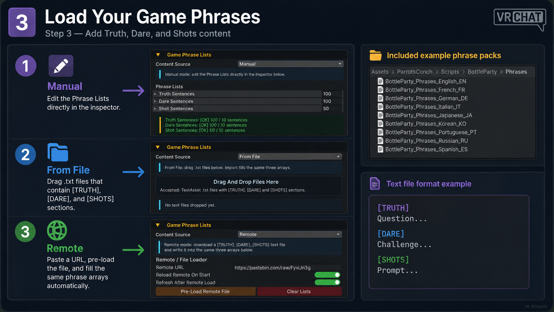Open the Content Source dropdown showing From File
The width and height of the screenshot is (554, 312).
tap(290, 156)
